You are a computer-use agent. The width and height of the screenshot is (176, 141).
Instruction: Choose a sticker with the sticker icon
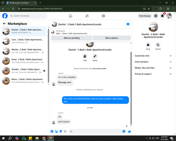point(61,131)
